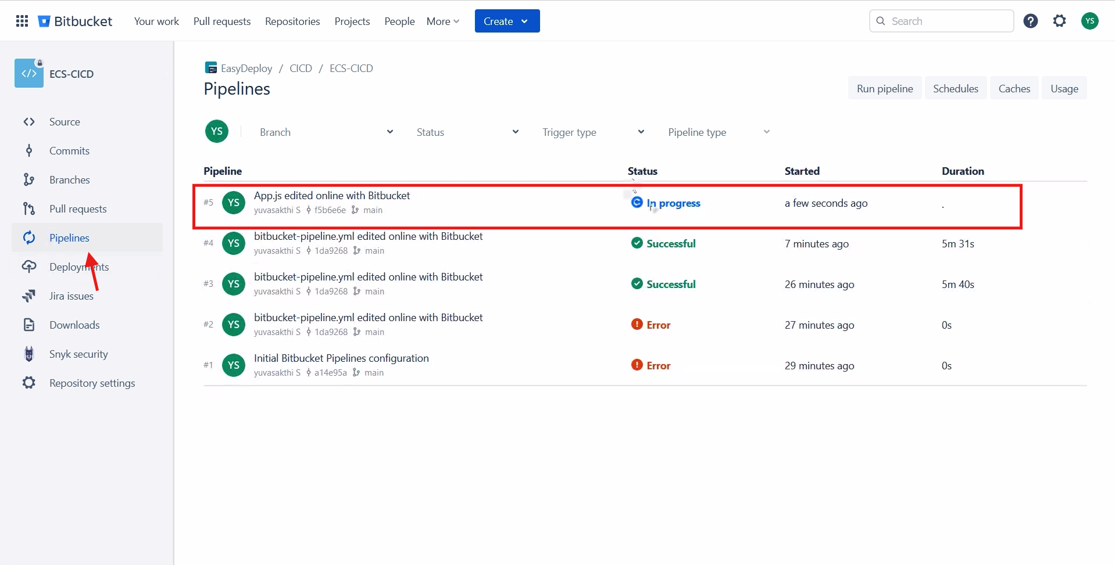Click pipeline number #4 label

(x=208, y=243)
